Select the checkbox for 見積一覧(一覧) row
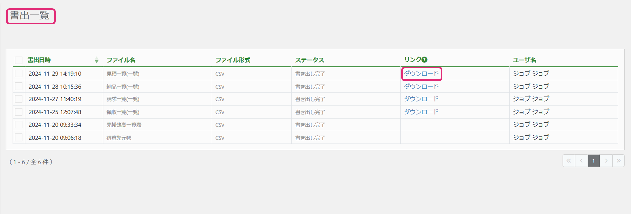Image resolution: width=632 pixels, height=214 pixels. pyautogui.click(x=19, y=73)
